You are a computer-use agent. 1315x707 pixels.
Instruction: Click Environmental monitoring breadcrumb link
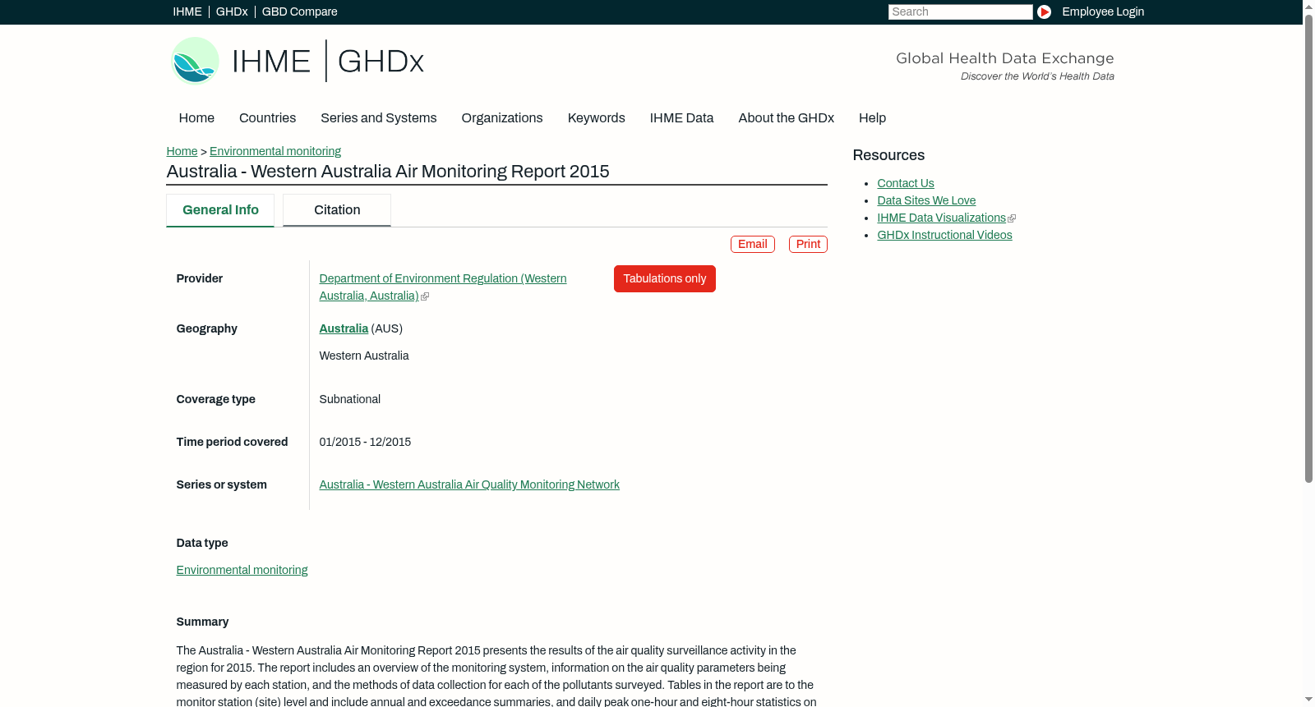click(275, 151)
